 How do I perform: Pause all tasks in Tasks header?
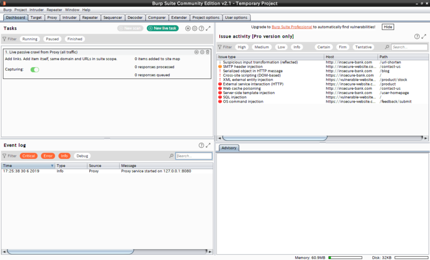[x=188, y=28]
